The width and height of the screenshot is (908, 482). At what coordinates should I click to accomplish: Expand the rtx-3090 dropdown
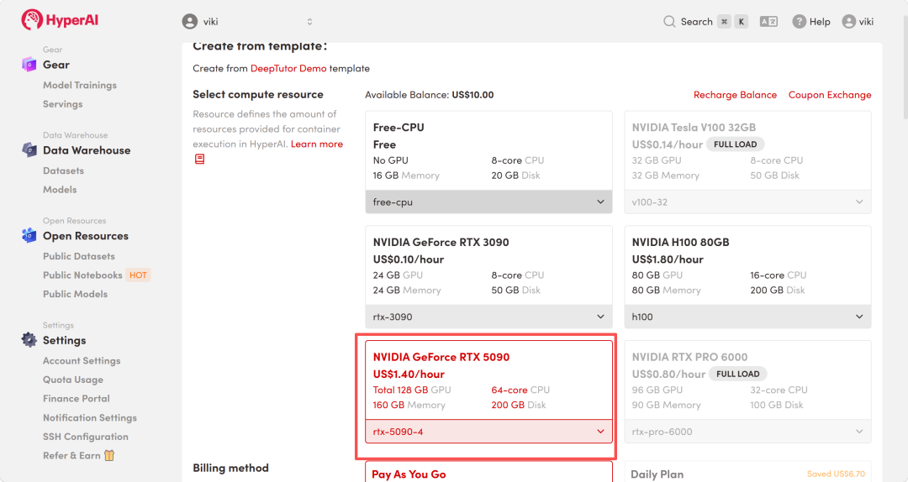coord(488,317)
